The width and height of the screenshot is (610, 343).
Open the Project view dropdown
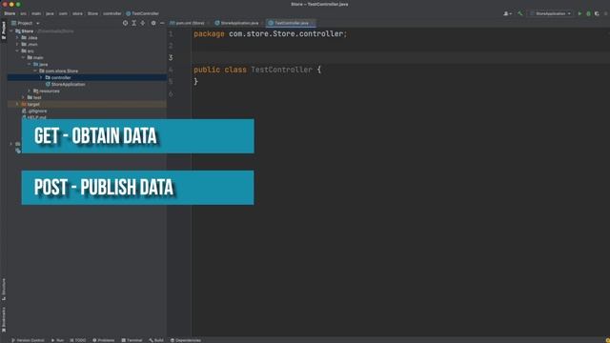click(x=26, y=23)
